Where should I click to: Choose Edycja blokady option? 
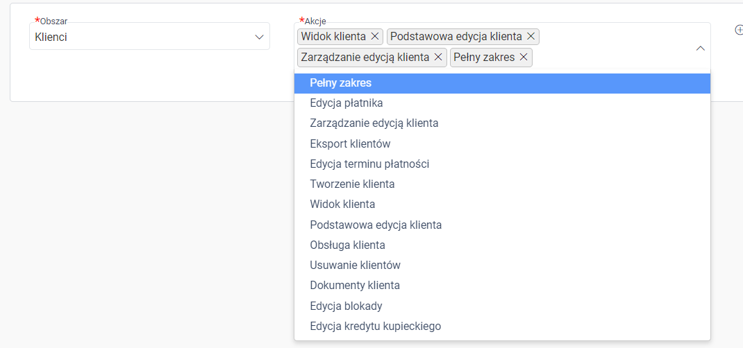pyautogui.click(x=502, y=306)
